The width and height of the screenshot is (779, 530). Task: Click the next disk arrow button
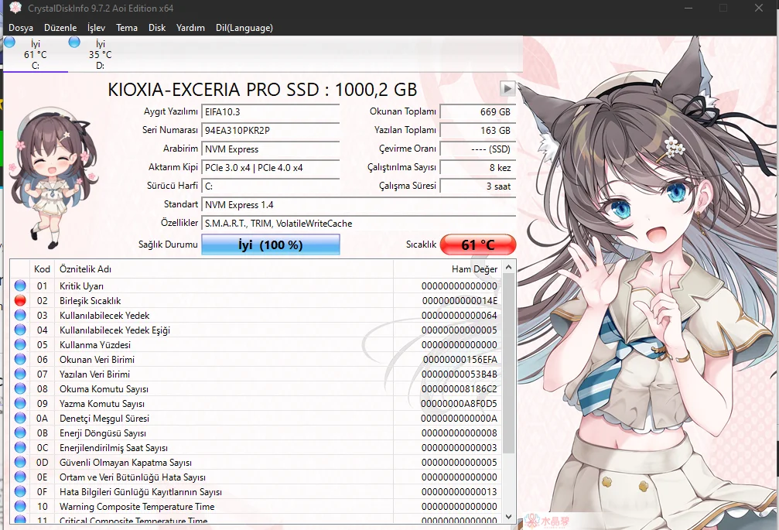pos(508,88)
